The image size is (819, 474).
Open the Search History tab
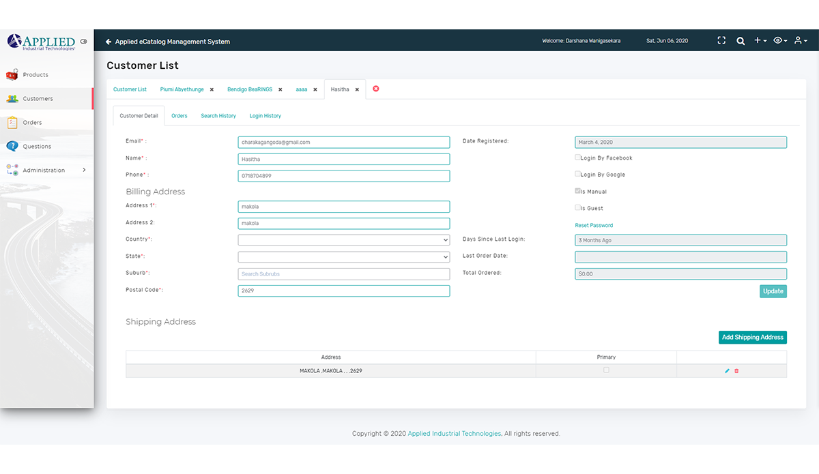(218, 116)
